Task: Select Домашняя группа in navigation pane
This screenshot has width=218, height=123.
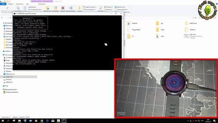Action: pyautogui.click(x=10, y=90)
